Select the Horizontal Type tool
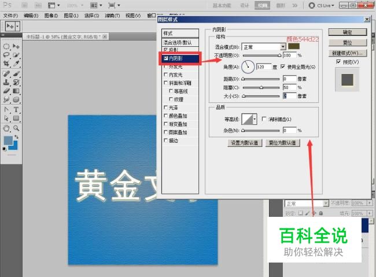376x277 pixels. 16,110
